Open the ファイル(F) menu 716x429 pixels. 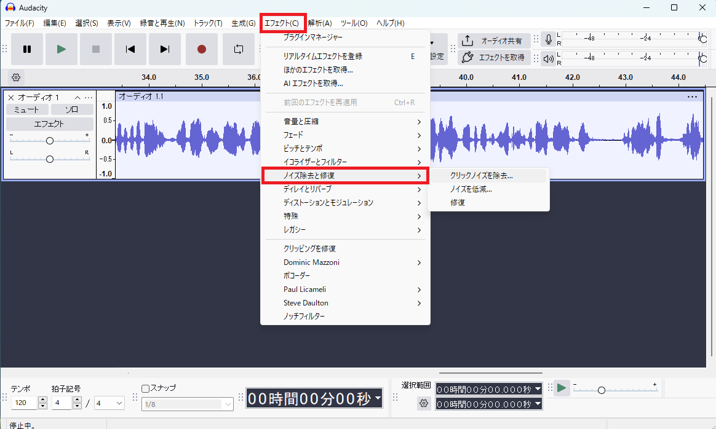pos(20,23)
